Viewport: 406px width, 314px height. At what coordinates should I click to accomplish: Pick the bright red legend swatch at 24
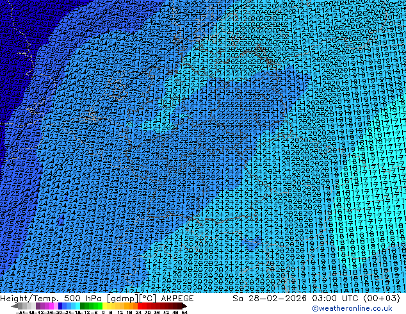(x=140, y=306)
